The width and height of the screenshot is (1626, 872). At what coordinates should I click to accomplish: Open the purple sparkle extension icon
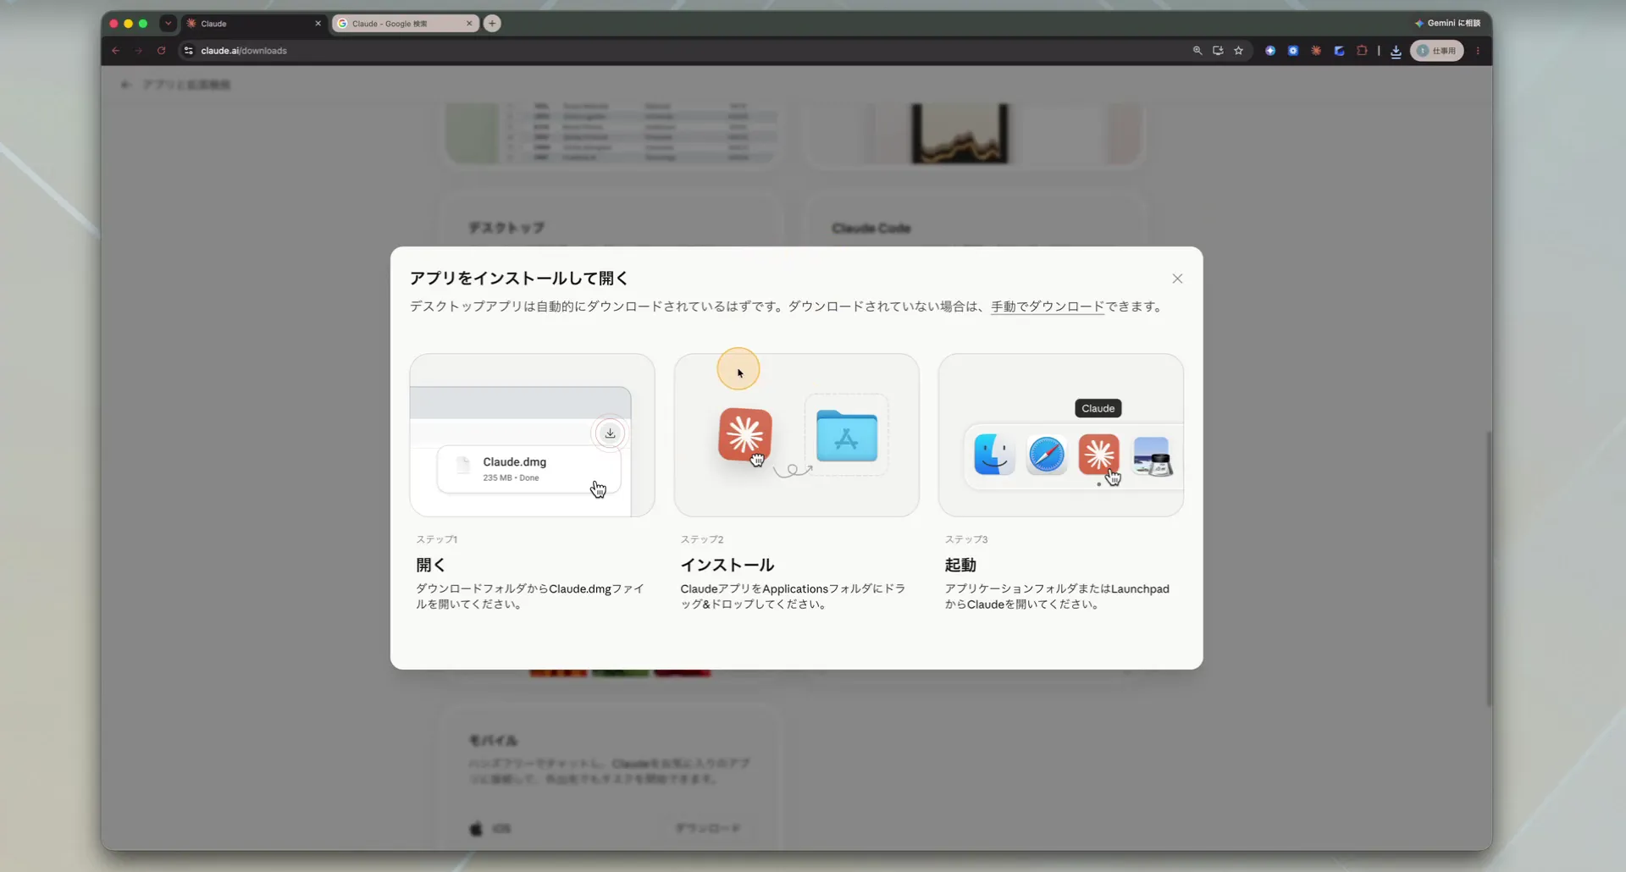(x=1270, y=51)
